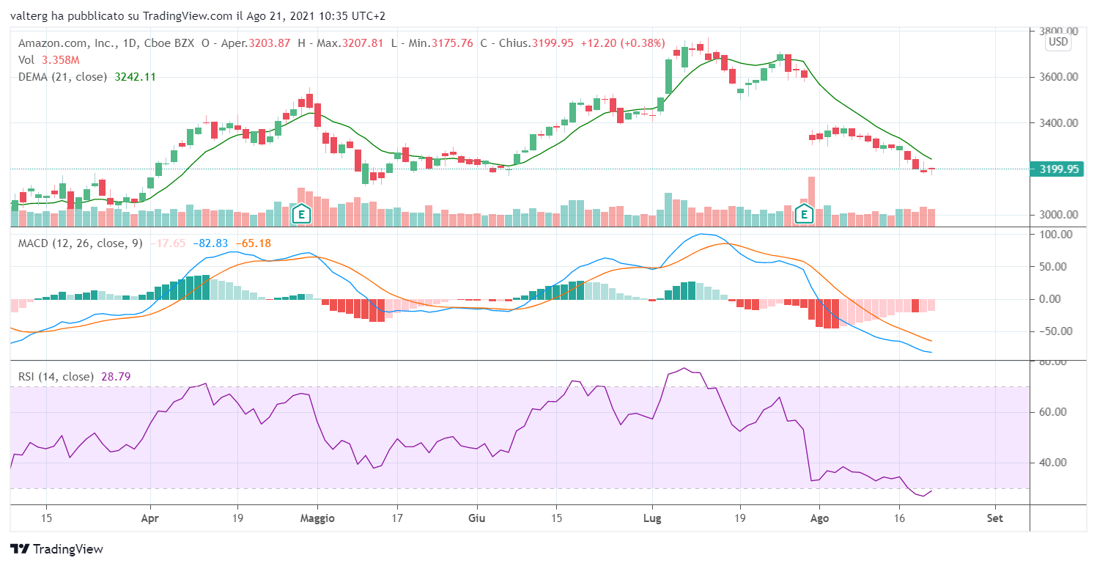Click the 'Giu' label on the time axis
The height and width of the screenshot is (566, 1097).
[476, 518]
